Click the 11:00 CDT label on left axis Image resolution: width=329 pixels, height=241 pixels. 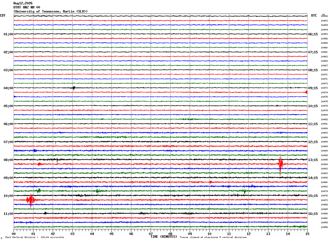point(8,214)
